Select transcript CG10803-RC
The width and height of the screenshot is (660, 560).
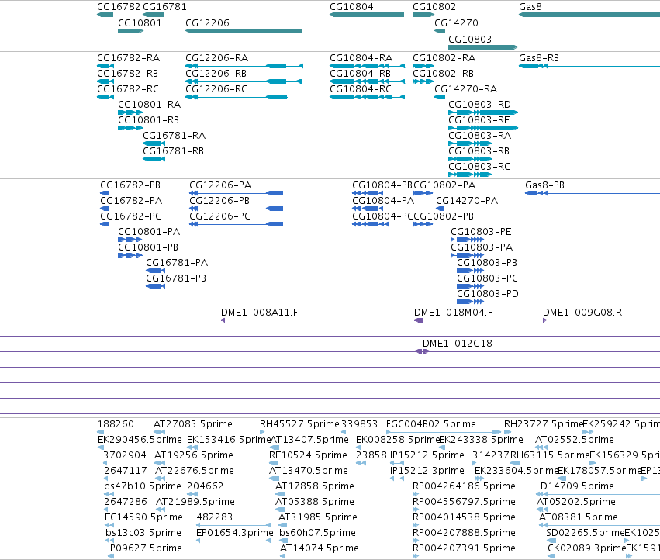[479, 166]
